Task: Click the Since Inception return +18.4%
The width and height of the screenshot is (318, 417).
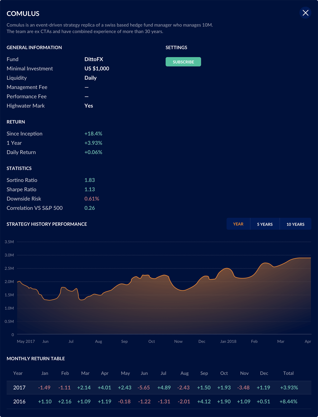Action: (x=93, y=134)
